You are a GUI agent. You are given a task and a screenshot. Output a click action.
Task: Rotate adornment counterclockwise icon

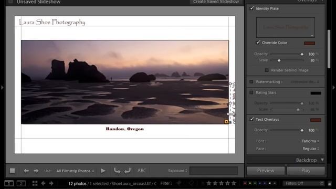[x=117, y=171]
